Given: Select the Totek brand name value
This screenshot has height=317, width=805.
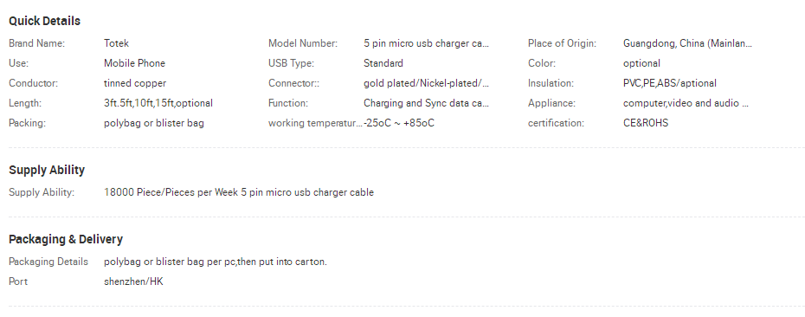Looking at the screenshot, I should pyautogui.click(x=117, y=43).
